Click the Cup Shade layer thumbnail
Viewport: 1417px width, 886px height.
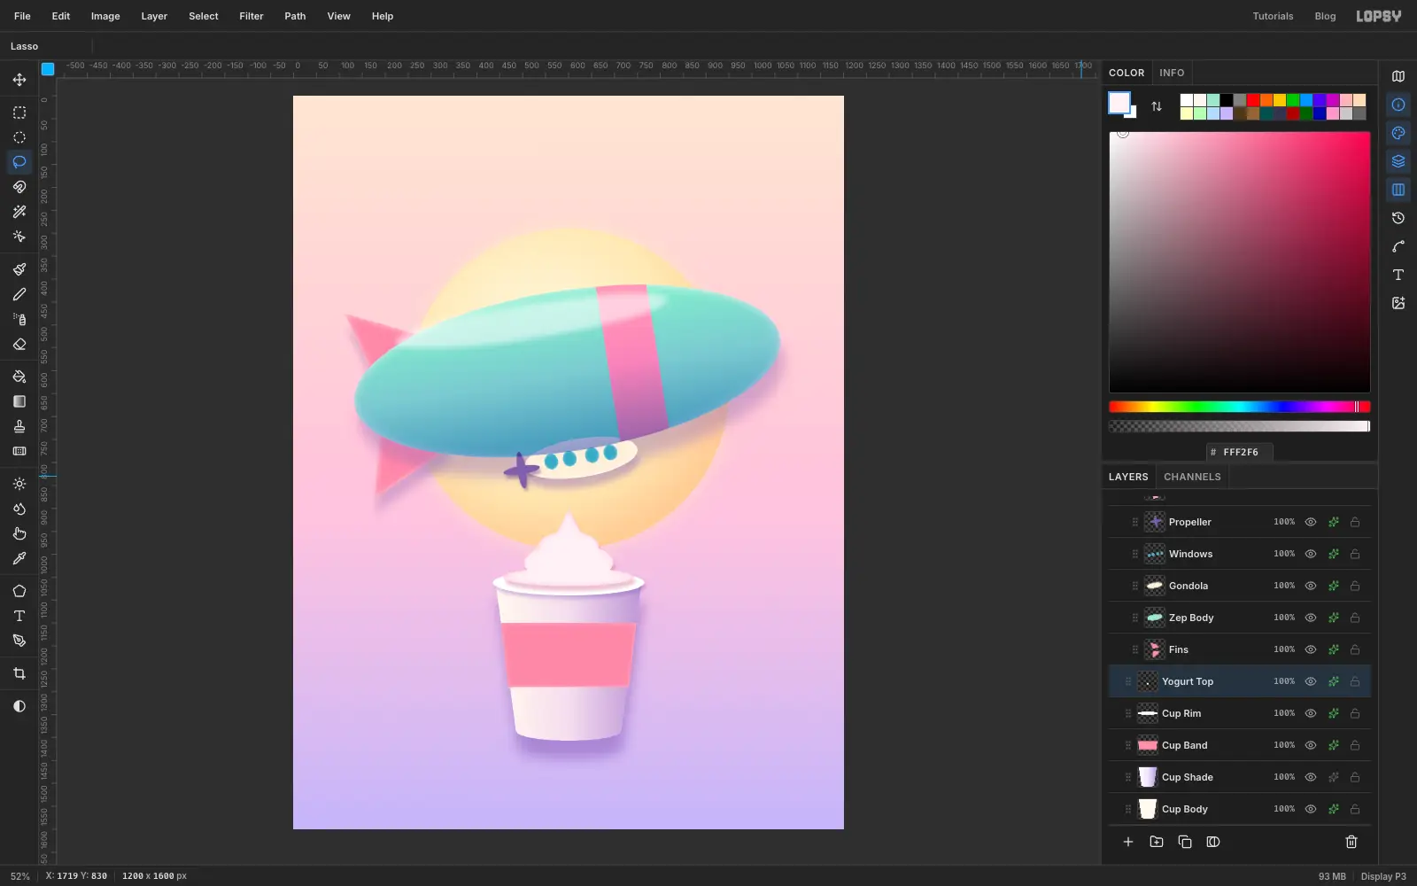tap(1148, 777)
